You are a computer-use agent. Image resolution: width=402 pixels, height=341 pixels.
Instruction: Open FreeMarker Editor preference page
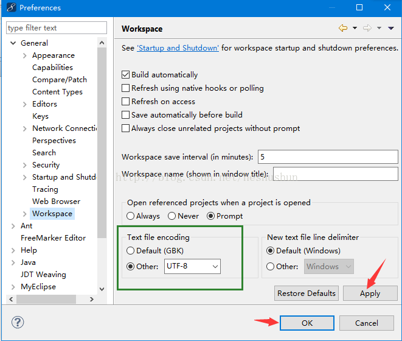click(53, 238)
